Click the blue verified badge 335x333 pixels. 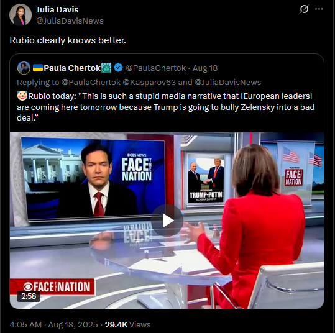coord(118,68)
